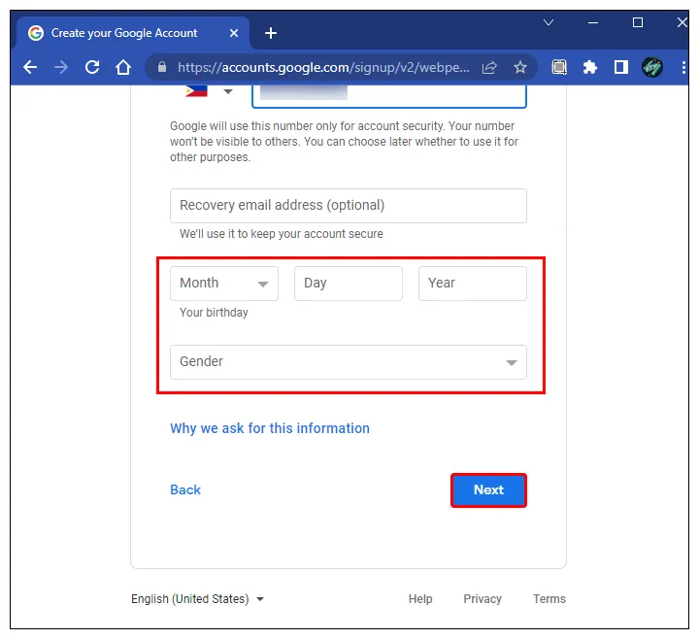Go back with browser back arrow
This screenshot has height=639, width=699.
[x=30, y=67]
